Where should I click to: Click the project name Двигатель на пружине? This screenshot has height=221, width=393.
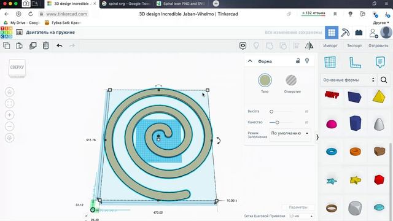(50, 33)
